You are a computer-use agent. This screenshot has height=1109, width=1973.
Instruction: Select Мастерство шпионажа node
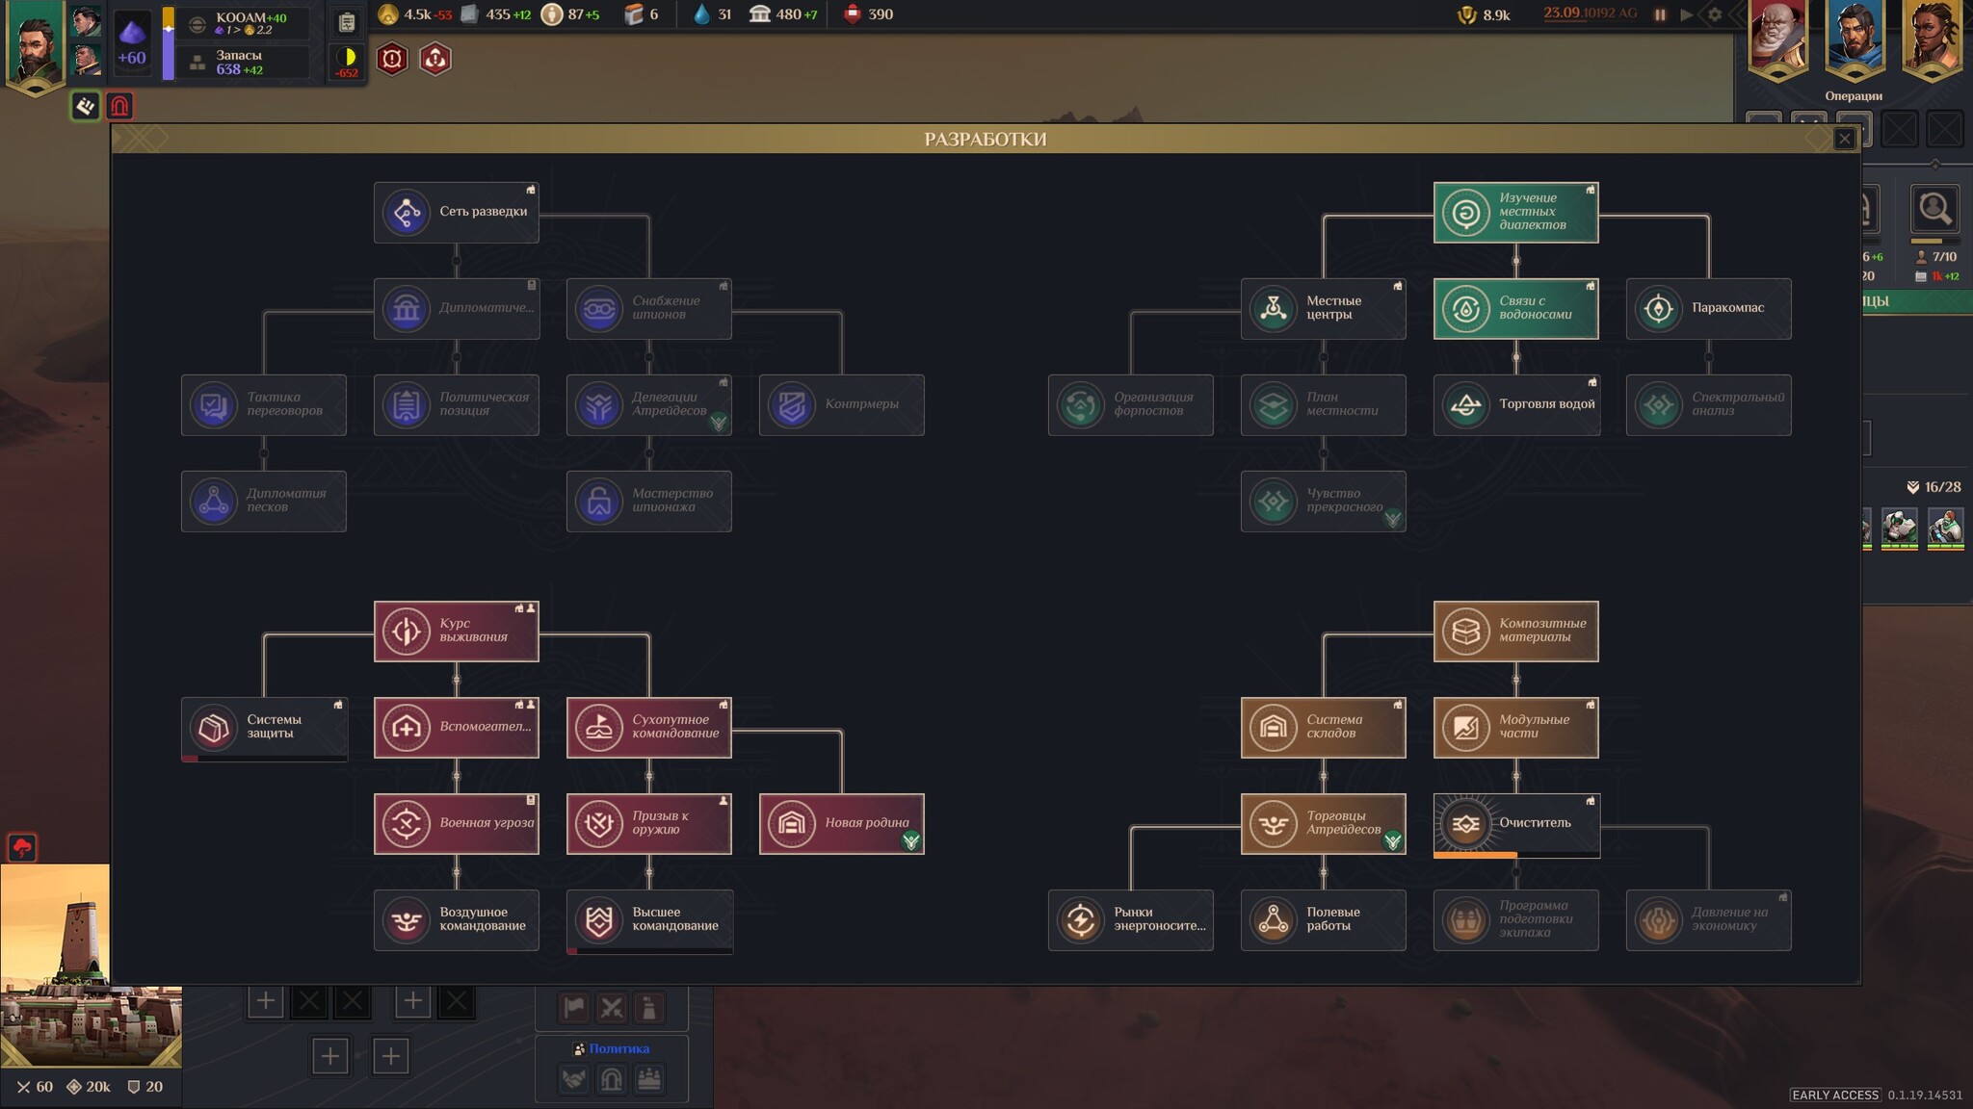click(x=648, y=501)
